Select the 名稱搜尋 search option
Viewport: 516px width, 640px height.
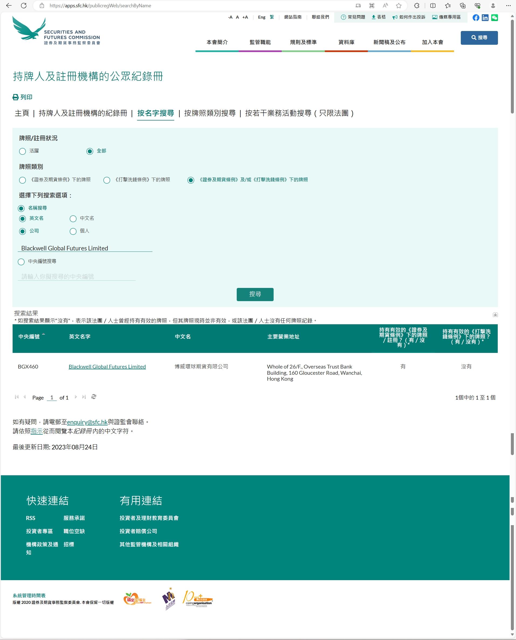[x=21, y=208]
